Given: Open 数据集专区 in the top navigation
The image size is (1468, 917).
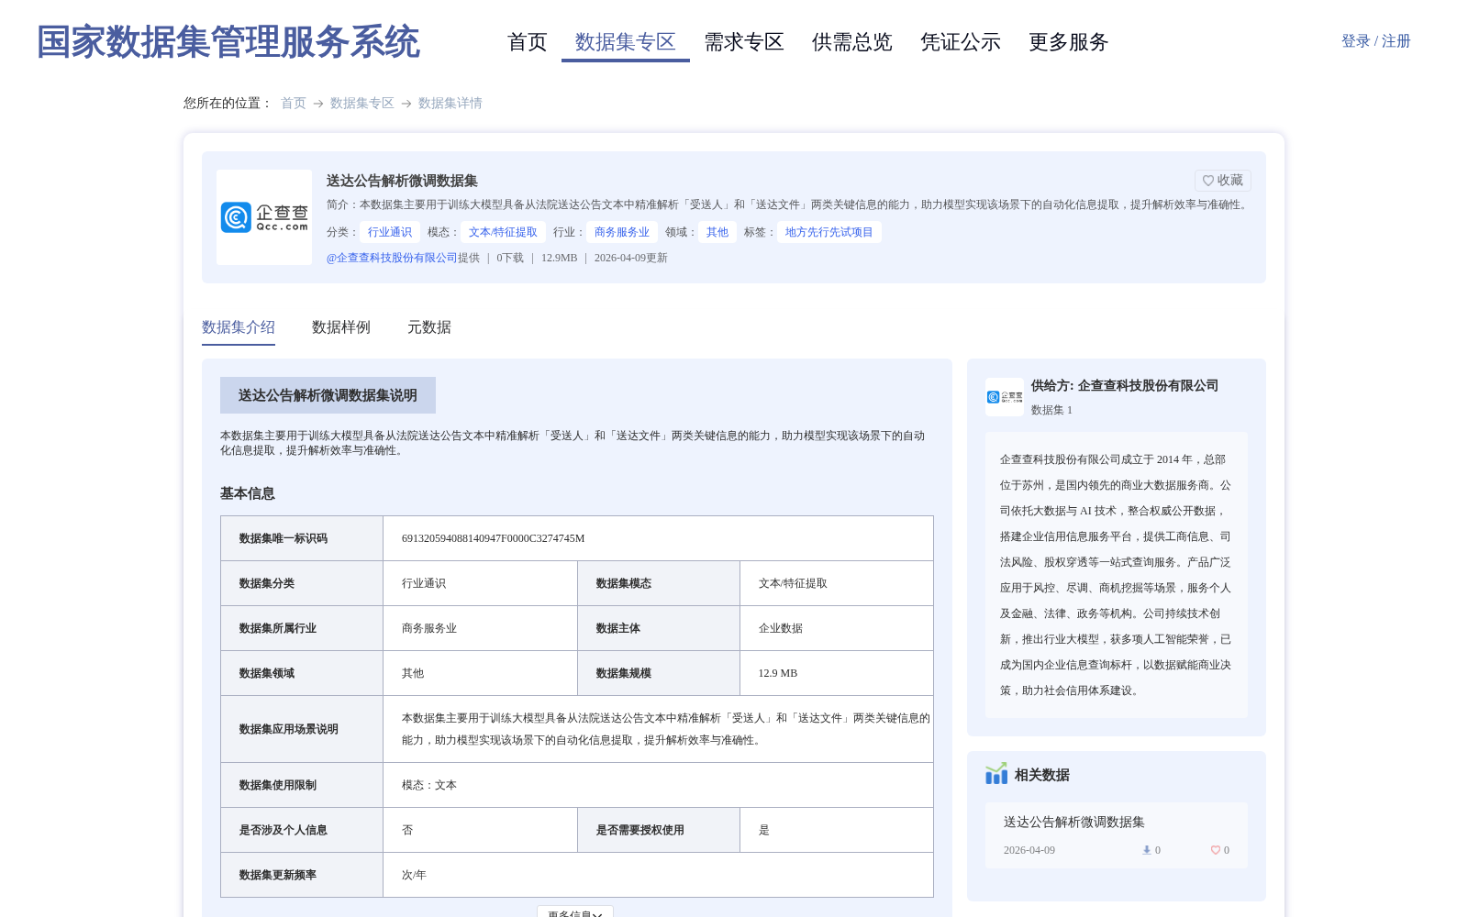Looking at the screenshot, I should [626, 42].
